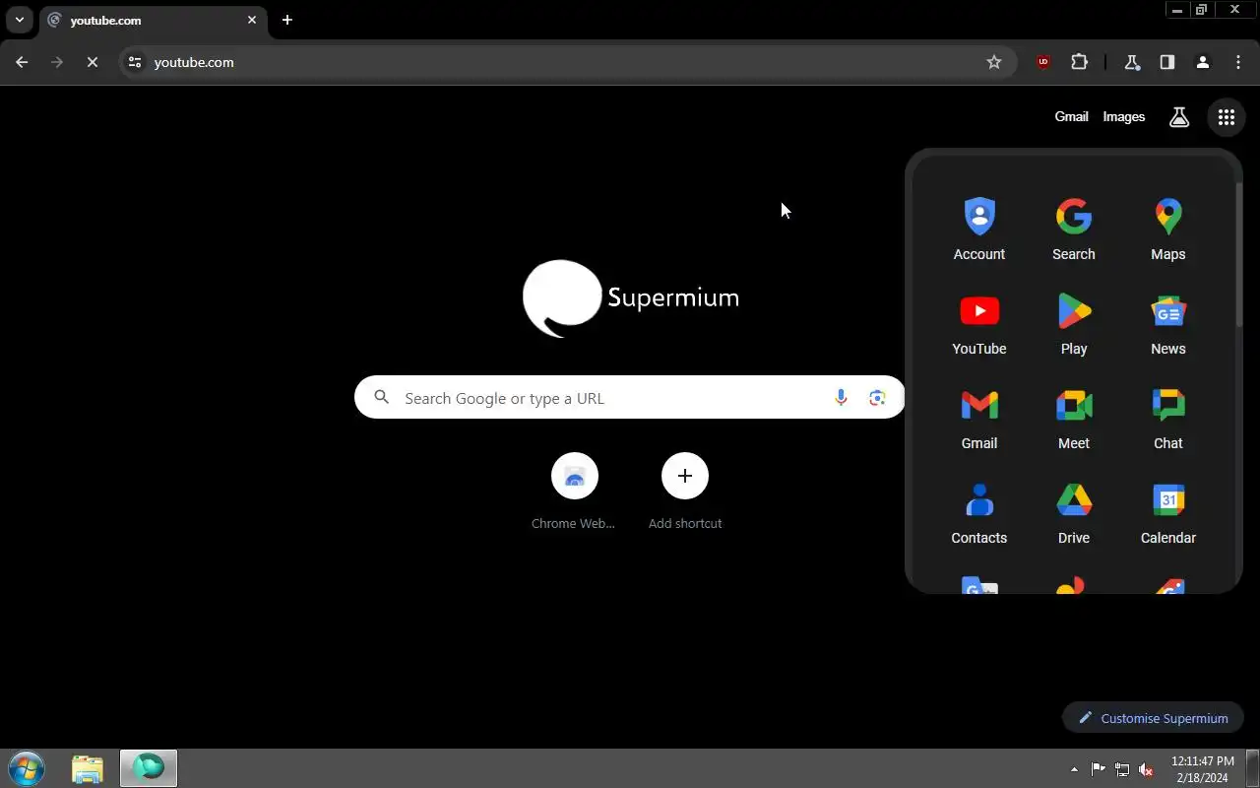
Task: Open Google Contacts from apps grid
Action: click(x=979, y=512)
